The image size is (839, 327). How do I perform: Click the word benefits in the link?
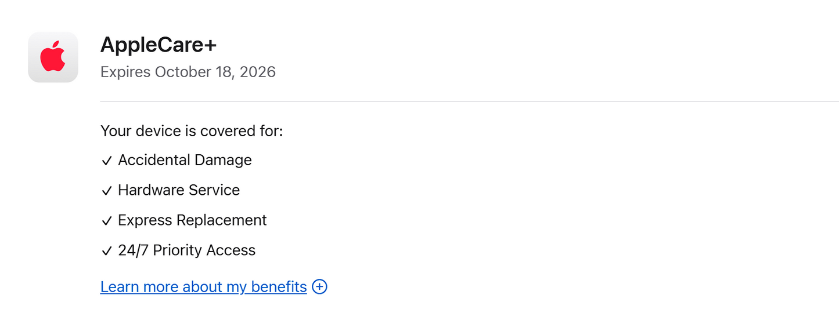[279, 286]
